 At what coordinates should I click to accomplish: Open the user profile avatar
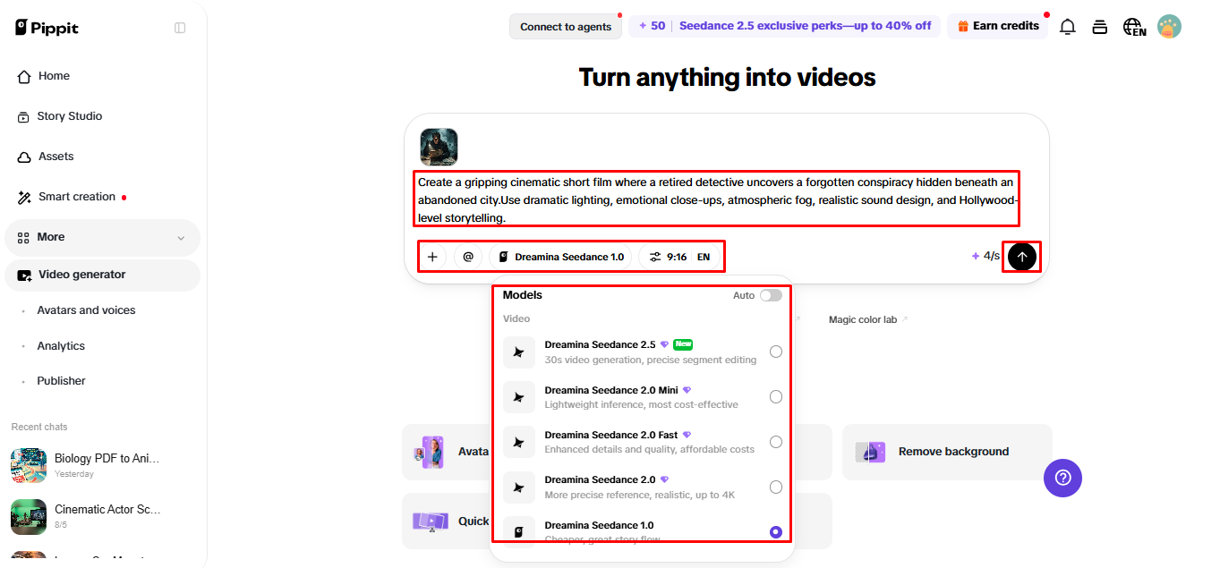pos(1169,27)
